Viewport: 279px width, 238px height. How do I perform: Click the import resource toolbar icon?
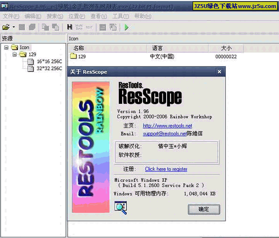(x=56, y=27)
